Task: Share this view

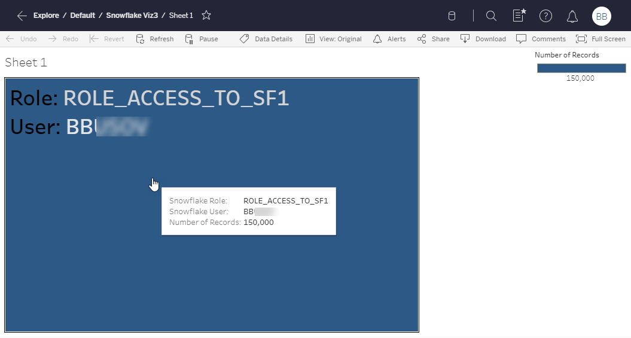Action: (x=434, y=39)
